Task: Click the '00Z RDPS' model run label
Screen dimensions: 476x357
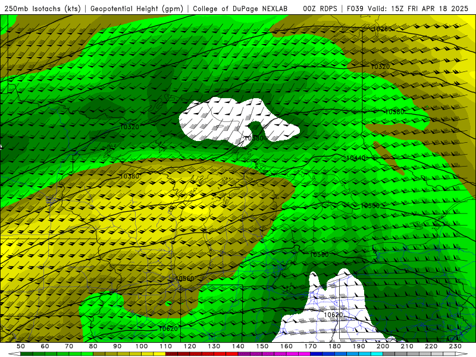Action: tap(320, 9)
